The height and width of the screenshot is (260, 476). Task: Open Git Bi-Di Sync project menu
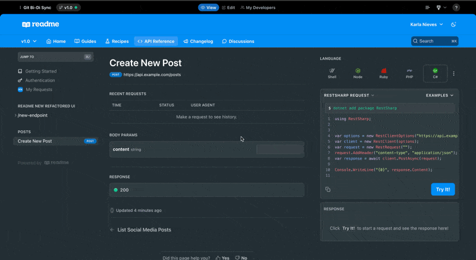click(x=35, y=8)
